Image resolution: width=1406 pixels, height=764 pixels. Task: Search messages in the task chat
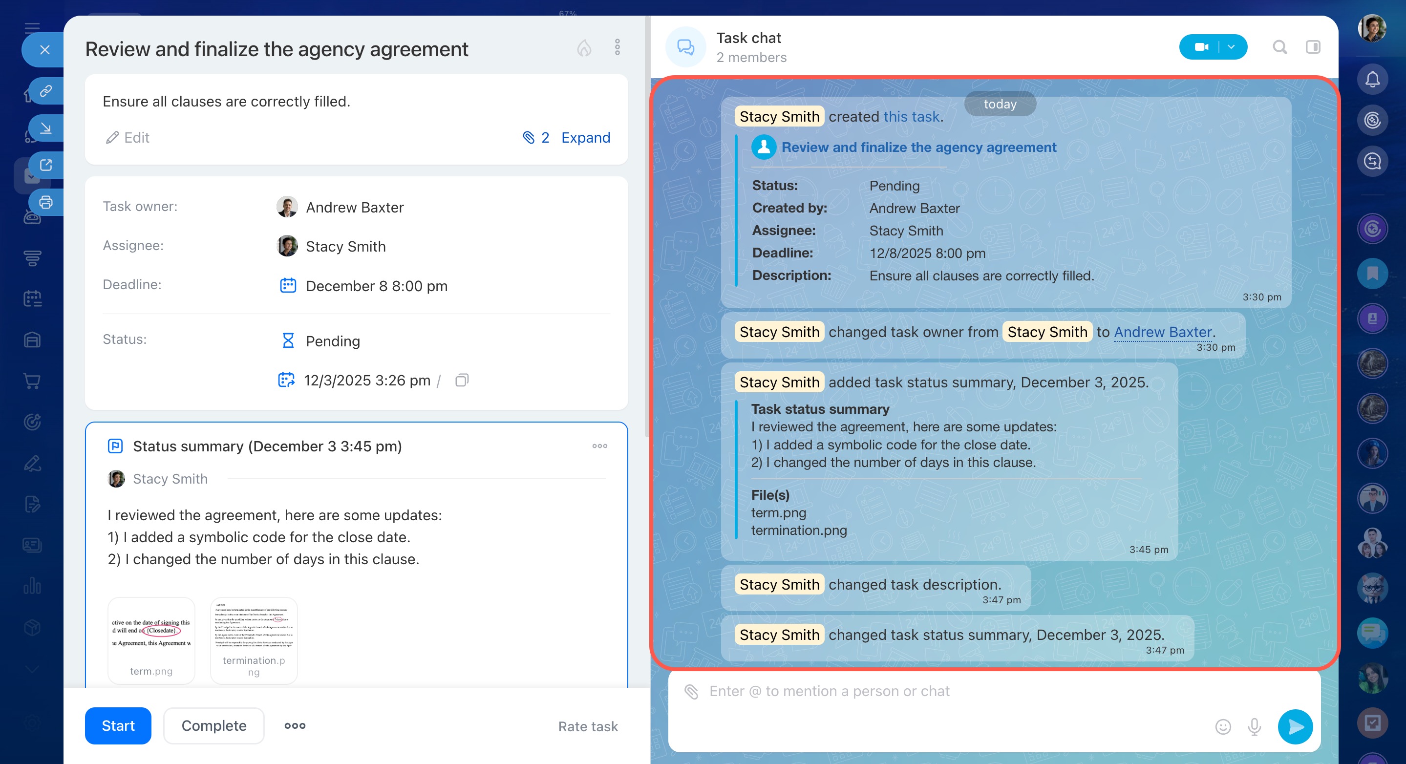[1279, 47]
